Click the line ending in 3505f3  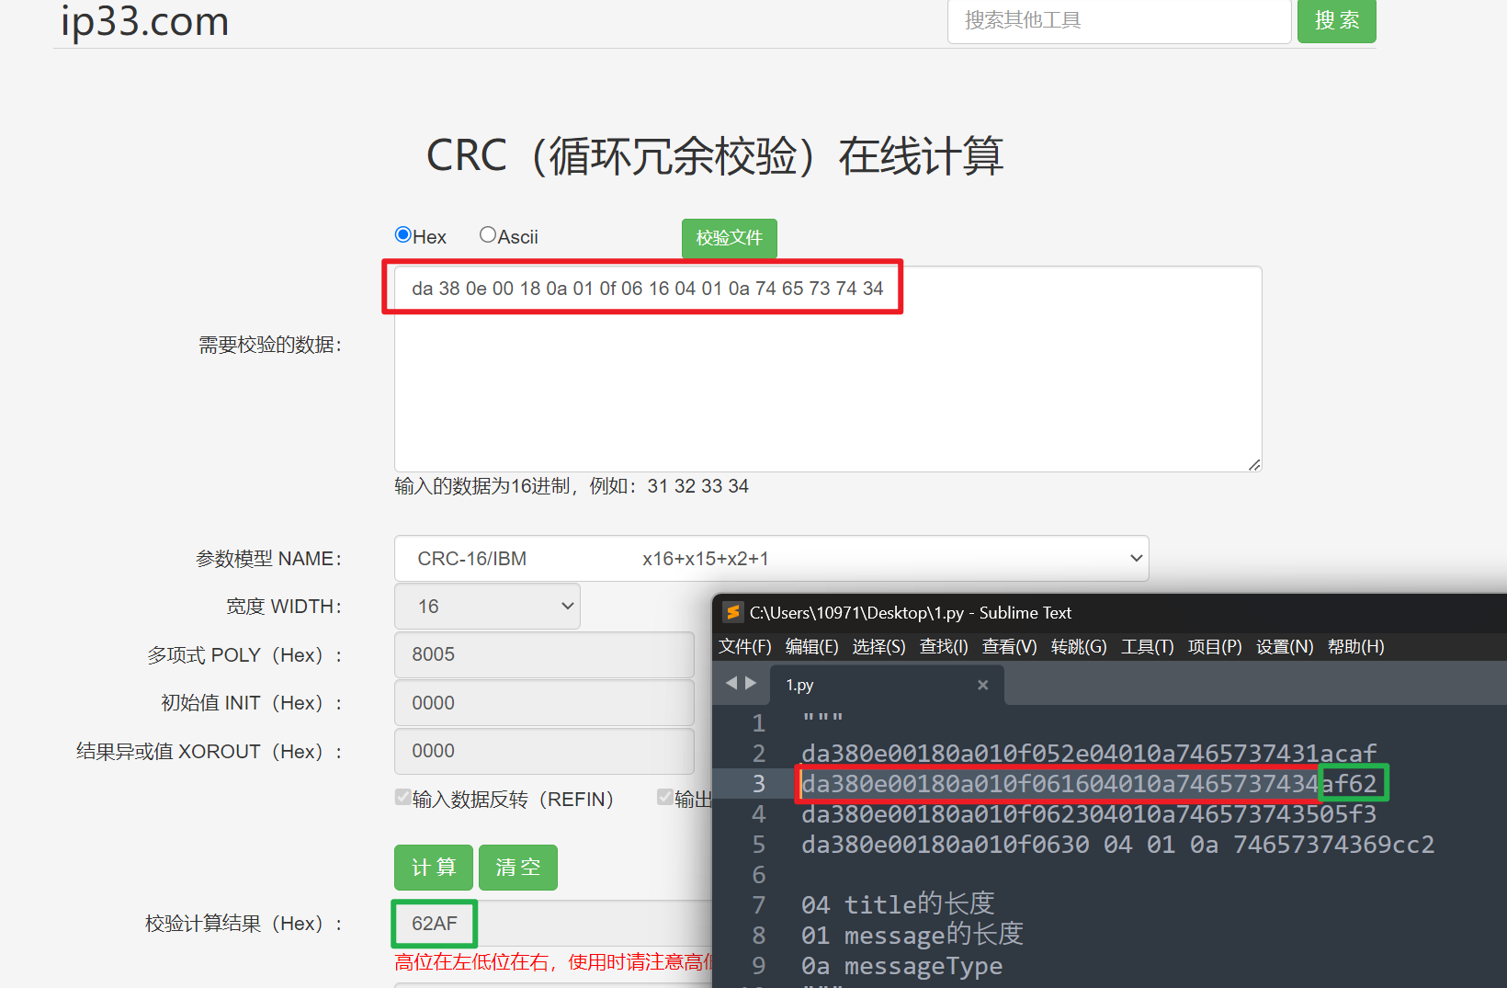[1089, 814]
